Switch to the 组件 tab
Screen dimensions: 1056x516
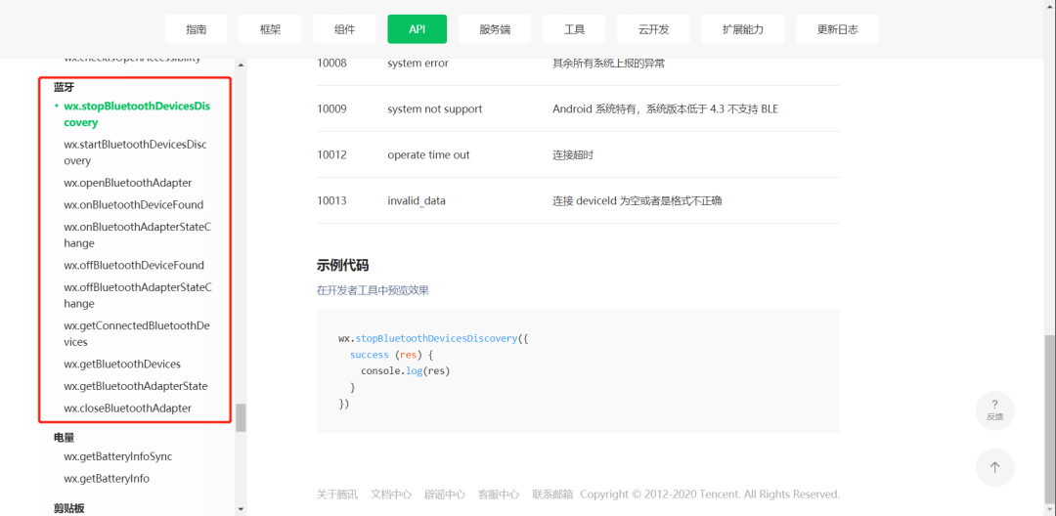tap(344, 29)
